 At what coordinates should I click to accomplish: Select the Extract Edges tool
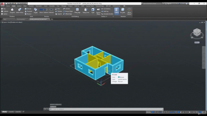pos(68,11)
